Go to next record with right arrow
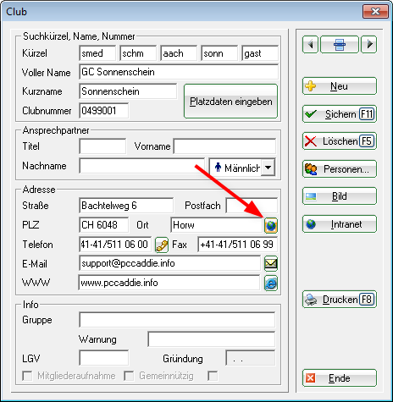 click(369, 44)
